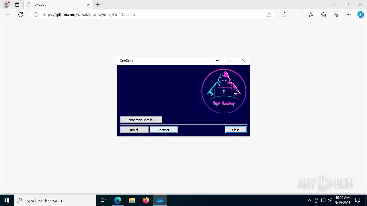This screenshot has height=206, width=367.
Task: Open Microsoft Edge from taskbar
Action: coord(118,200)
